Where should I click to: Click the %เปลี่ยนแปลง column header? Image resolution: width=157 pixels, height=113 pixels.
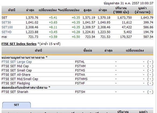tap(69, 10)
